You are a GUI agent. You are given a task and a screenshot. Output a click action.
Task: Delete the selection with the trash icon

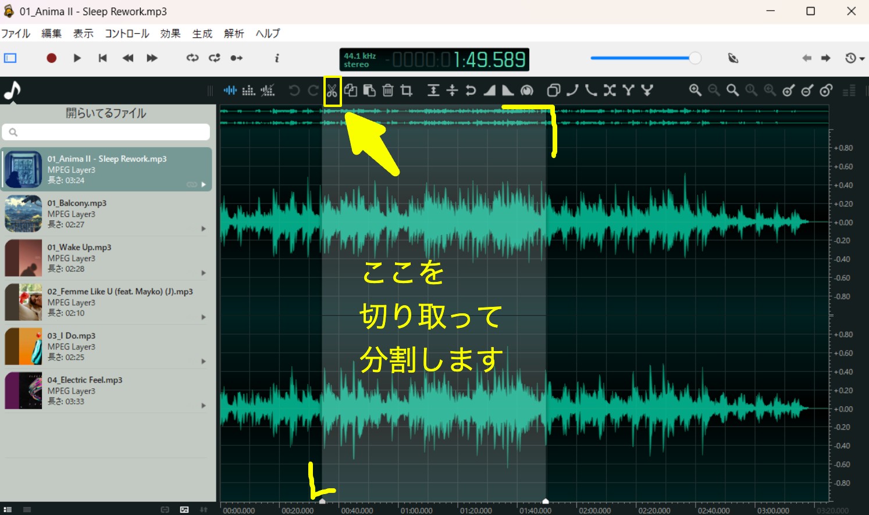pos(388,90)
